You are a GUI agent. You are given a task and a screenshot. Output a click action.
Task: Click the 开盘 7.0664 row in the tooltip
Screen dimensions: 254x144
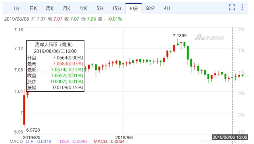click(x=55, y=58)
